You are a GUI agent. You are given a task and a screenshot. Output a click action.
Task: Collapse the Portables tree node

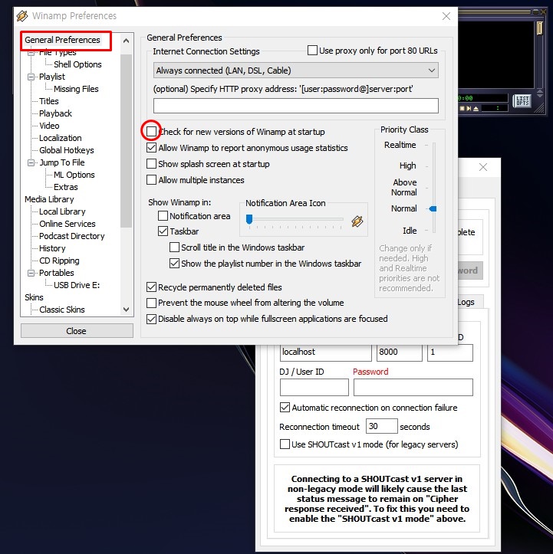pyautogui.click(x=31, y=273)
